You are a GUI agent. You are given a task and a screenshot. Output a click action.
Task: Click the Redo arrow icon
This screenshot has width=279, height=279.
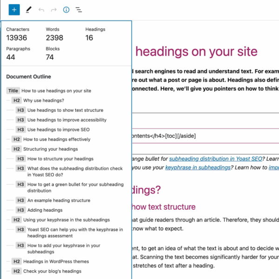(54, 10)
